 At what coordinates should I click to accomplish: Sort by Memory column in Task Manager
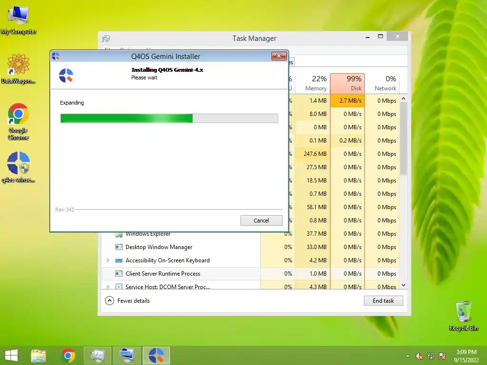[x=313, y=83]
